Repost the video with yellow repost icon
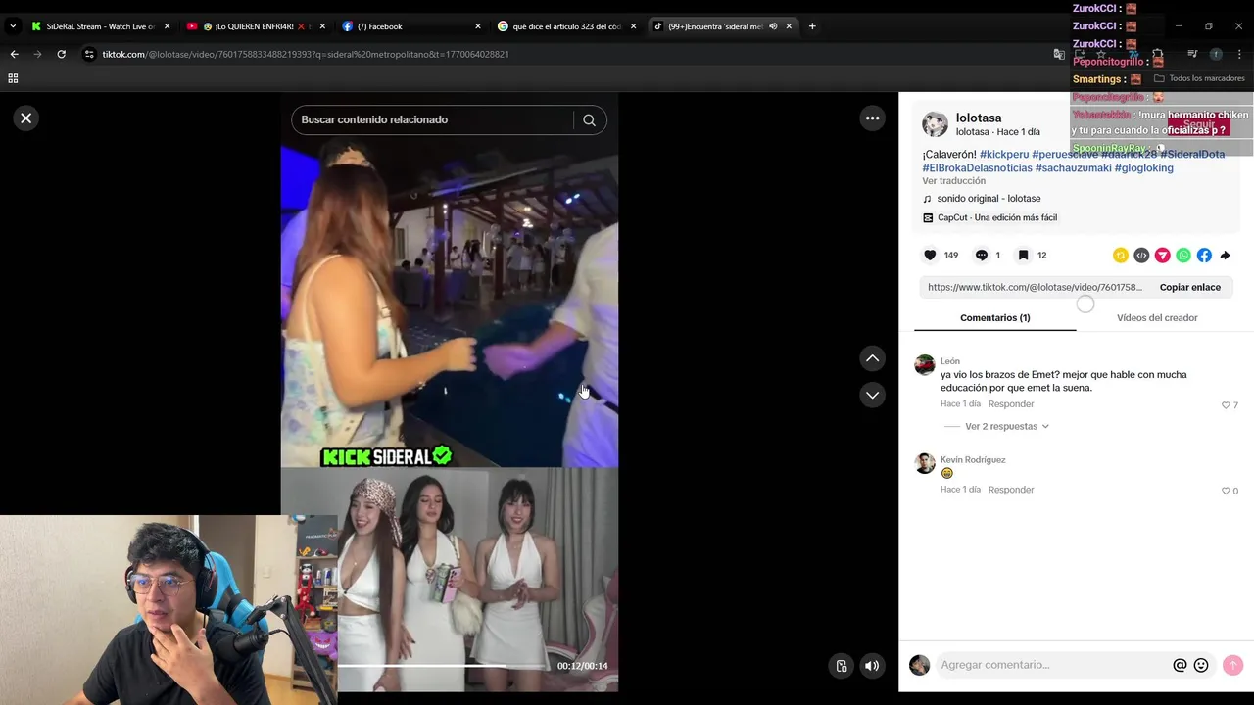 click(1121, 256)
